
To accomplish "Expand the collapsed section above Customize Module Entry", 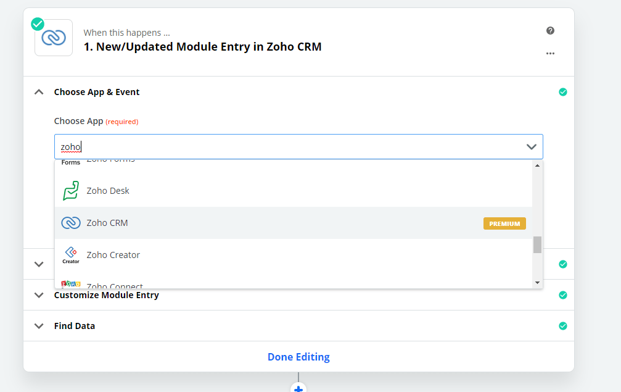I will point(39,264).
